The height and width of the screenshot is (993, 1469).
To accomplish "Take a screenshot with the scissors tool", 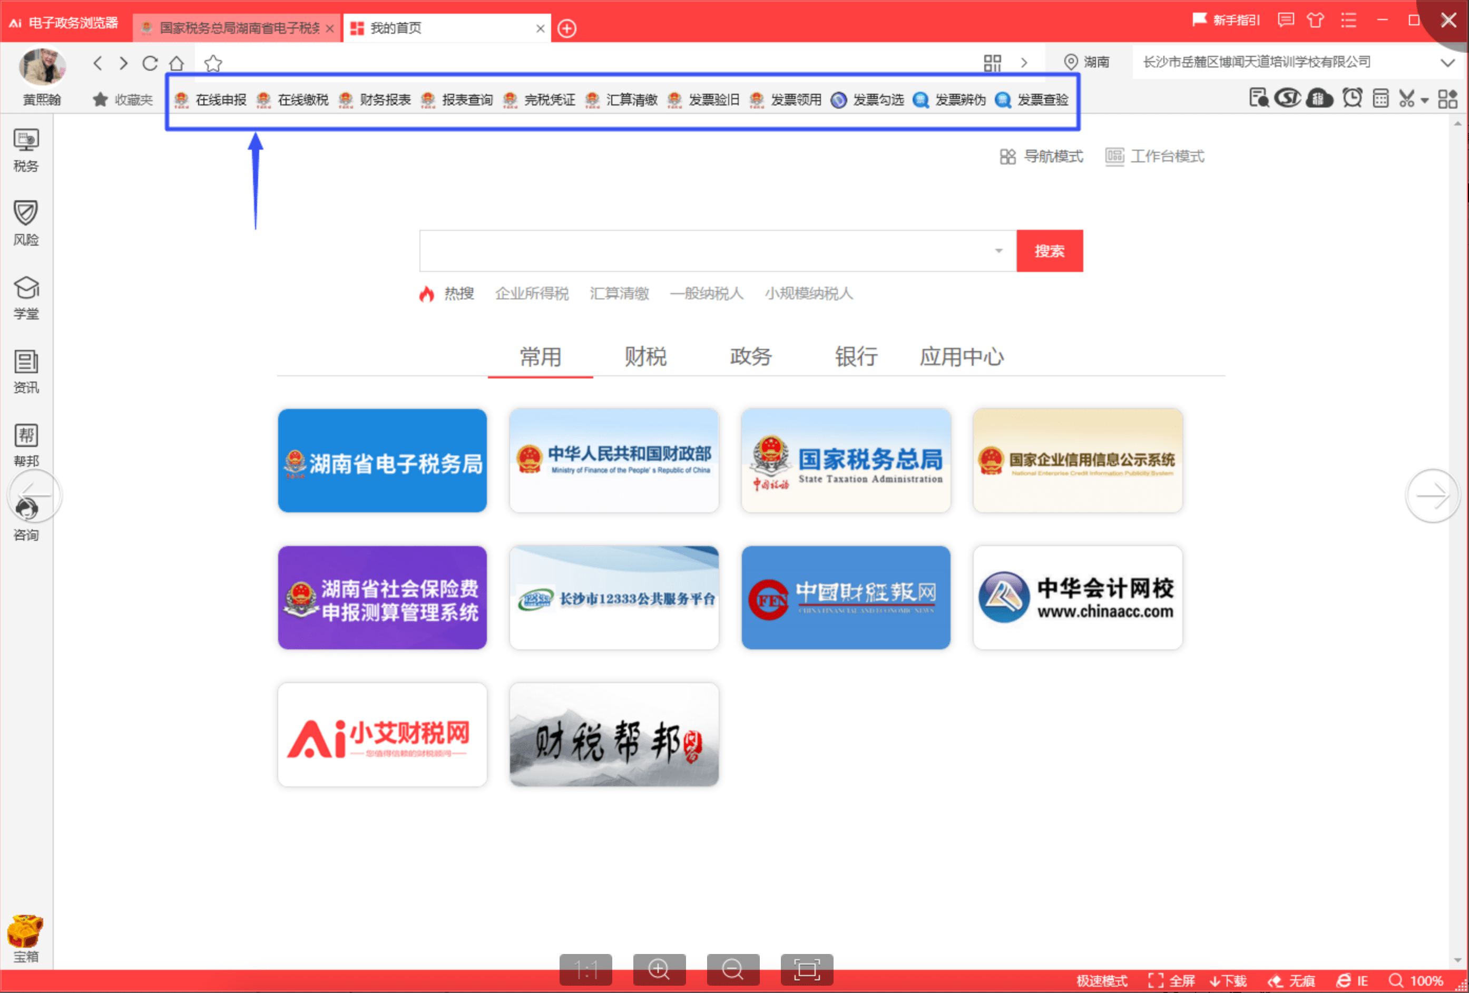I will (x=1406, y=99).
